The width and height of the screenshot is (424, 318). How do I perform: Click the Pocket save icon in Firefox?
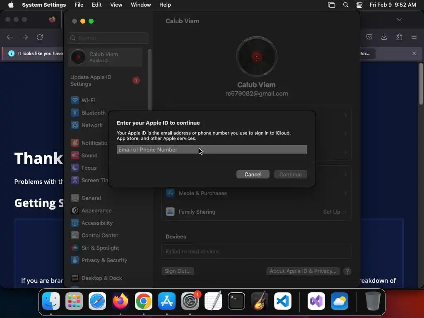pos(369,37)
